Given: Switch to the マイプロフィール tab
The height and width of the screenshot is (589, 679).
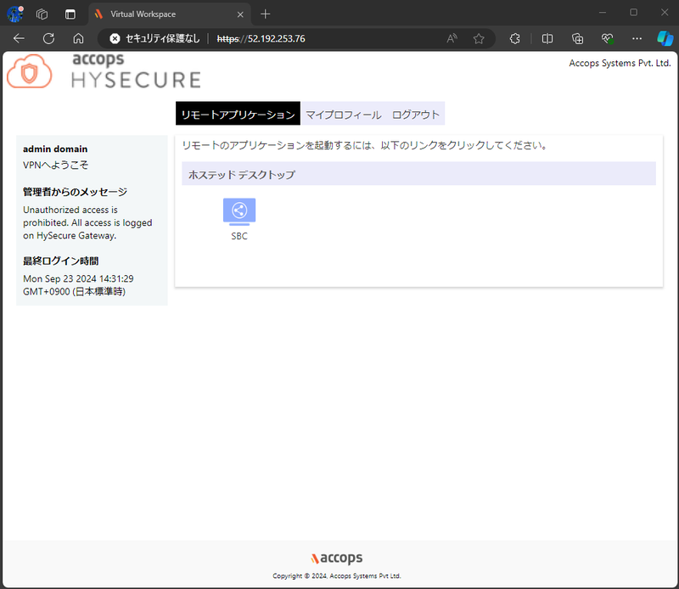Looking at the screenshot, I should [344, 113].
